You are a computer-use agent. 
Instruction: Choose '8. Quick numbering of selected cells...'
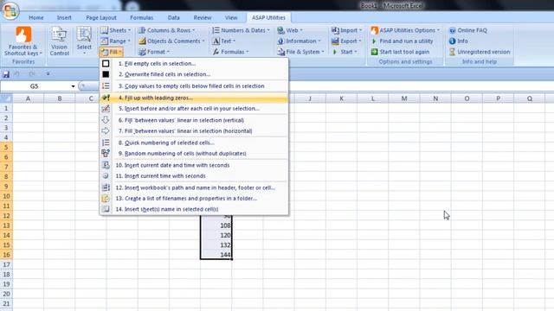(x=194, y=143)
